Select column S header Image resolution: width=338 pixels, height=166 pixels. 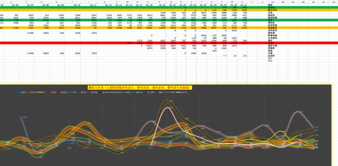pos(191,2)
